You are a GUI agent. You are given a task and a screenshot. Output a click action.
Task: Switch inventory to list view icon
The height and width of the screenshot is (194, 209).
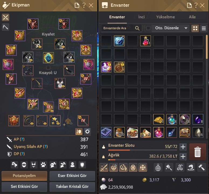click(204, 28)
